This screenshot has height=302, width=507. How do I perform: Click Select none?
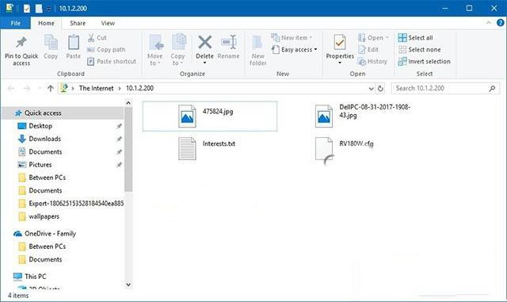pyautogui.click(x=419, y=49)
